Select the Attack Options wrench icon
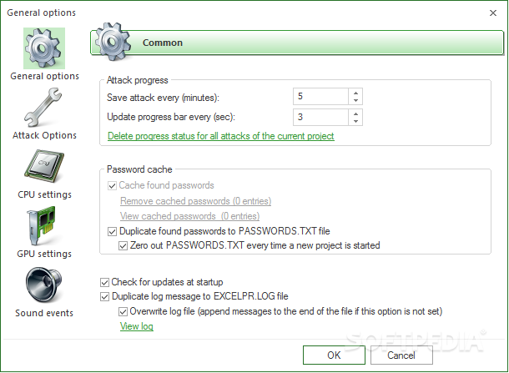This screenshot has height=373, width=509. (x=43, y=108)
